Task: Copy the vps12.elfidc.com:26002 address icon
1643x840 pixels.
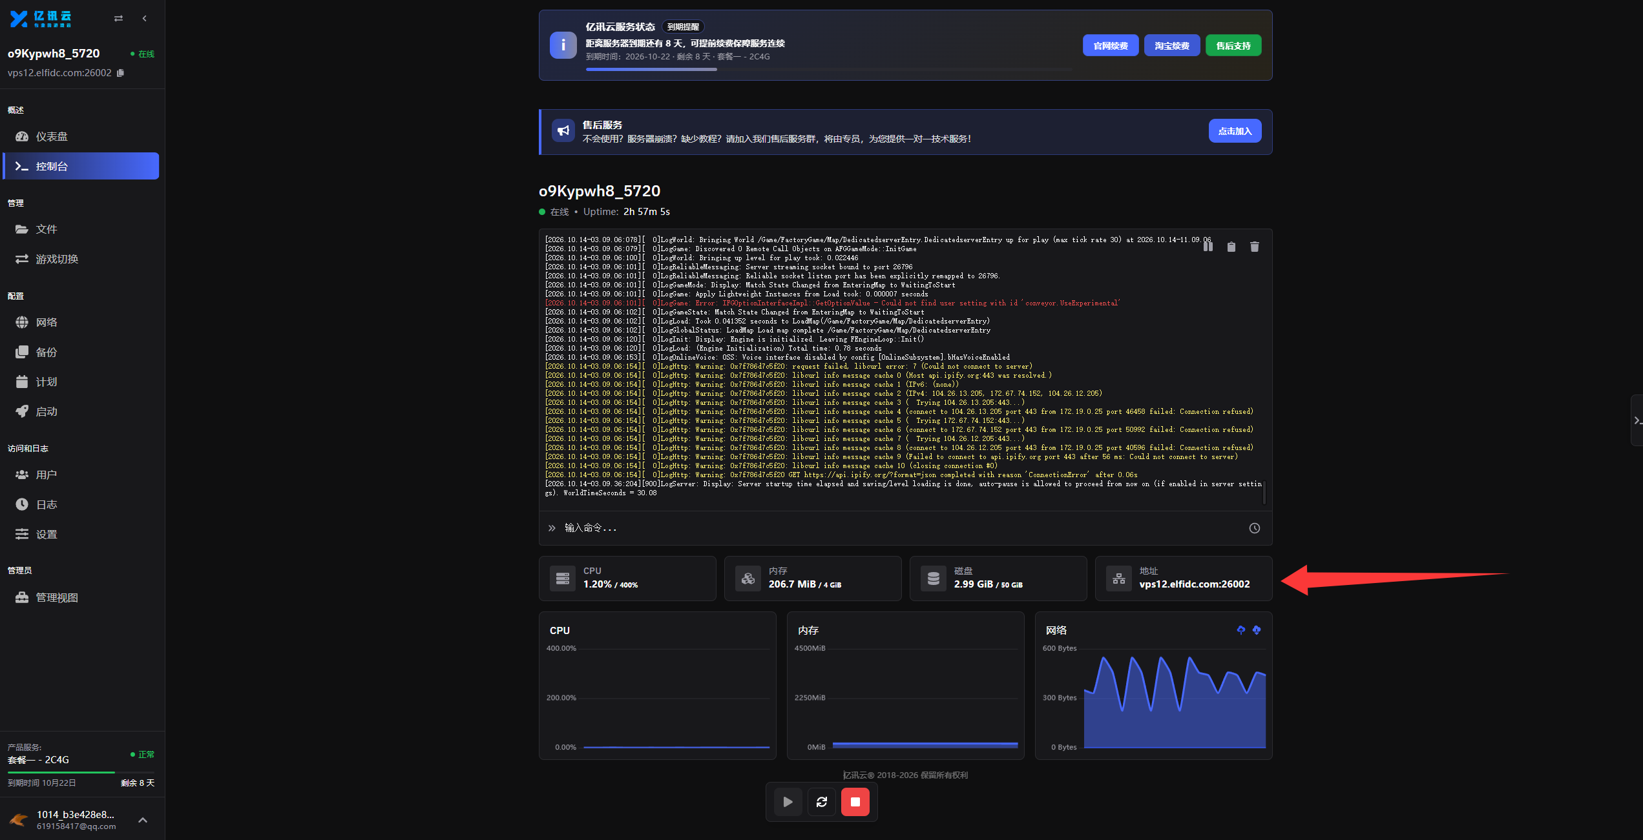Action: 120,73
